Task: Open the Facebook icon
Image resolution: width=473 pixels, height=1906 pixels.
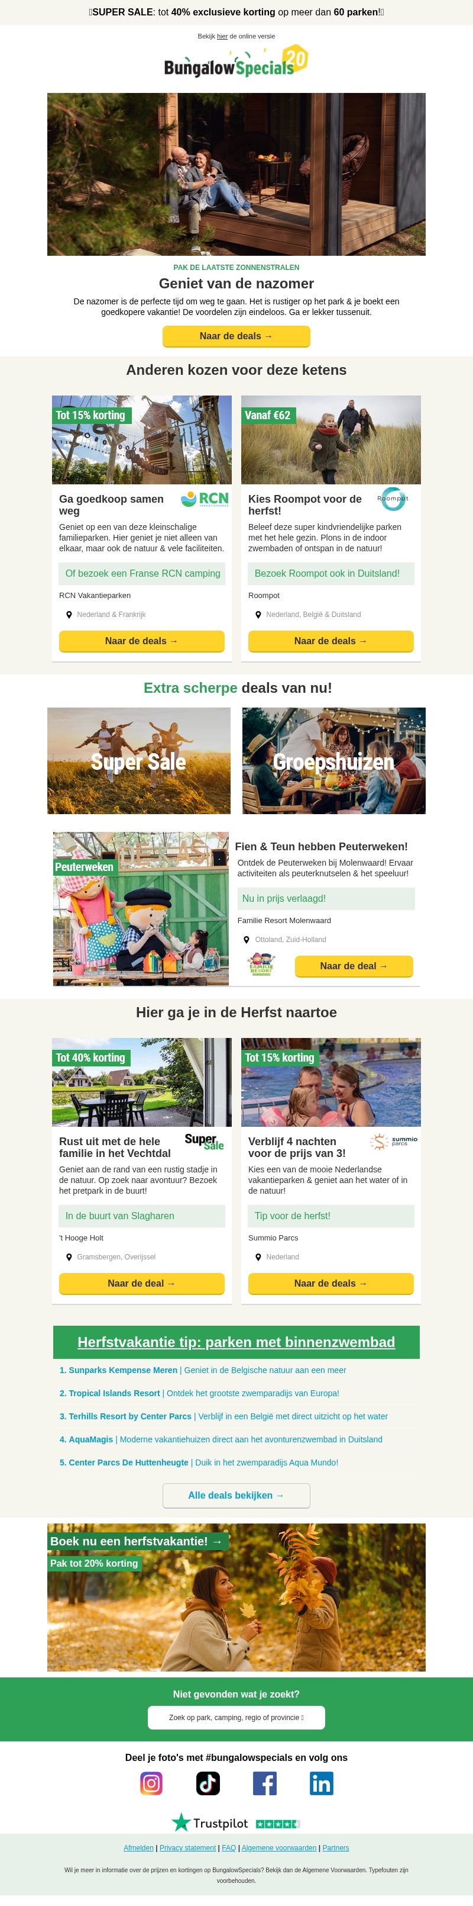Action: click(265, 1783)
